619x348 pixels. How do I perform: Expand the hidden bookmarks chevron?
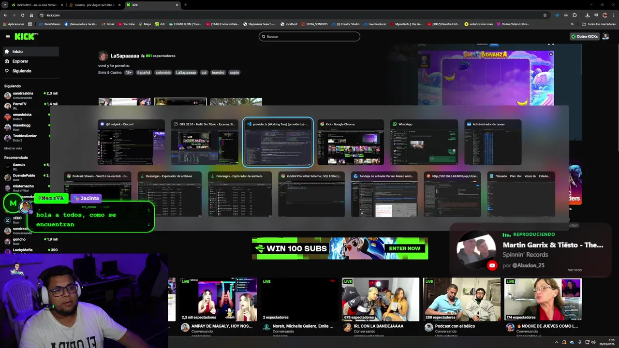point(572,24)
